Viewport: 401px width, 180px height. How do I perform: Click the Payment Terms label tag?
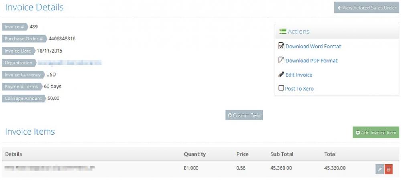[21, 87]
